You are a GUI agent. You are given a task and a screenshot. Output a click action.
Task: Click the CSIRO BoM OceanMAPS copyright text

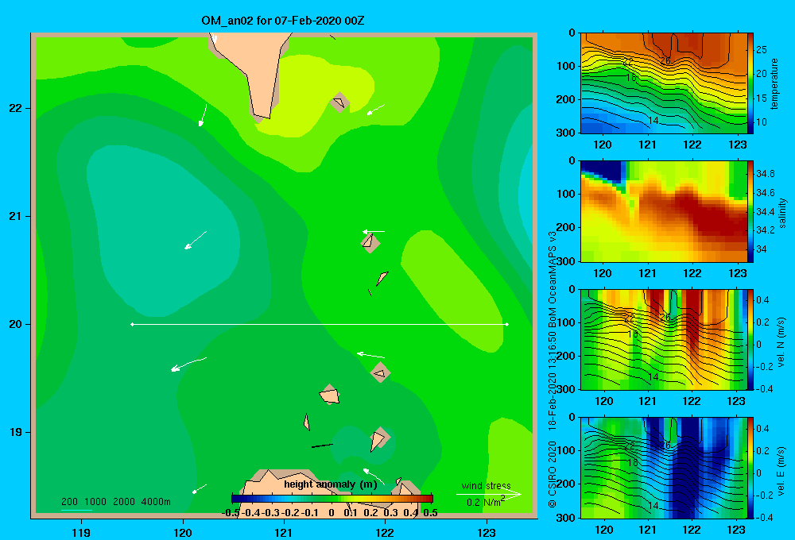tap(553, 370)
